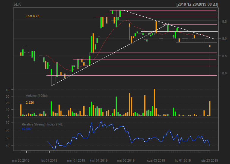Click the volume axis label 20
The image size is (230, 164).
(x=7, y=103)
